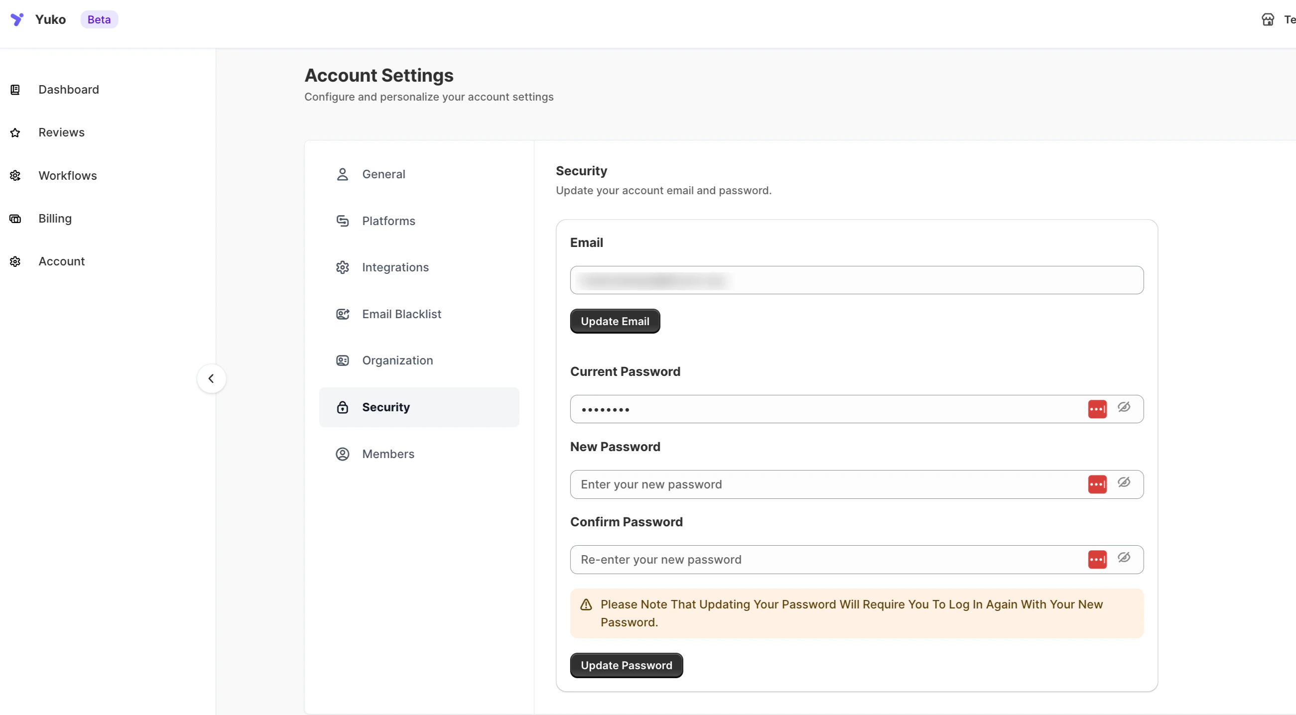Select the Security settings tab
1296x715 pixels.
coord(419,407)
